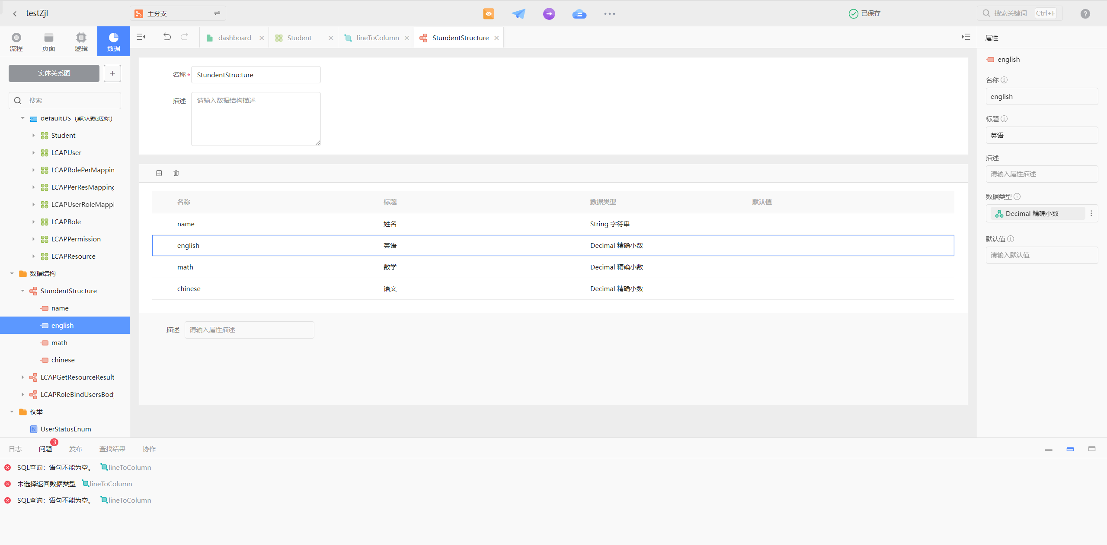Collapse the left sidebar panel icon

[141, 37]
